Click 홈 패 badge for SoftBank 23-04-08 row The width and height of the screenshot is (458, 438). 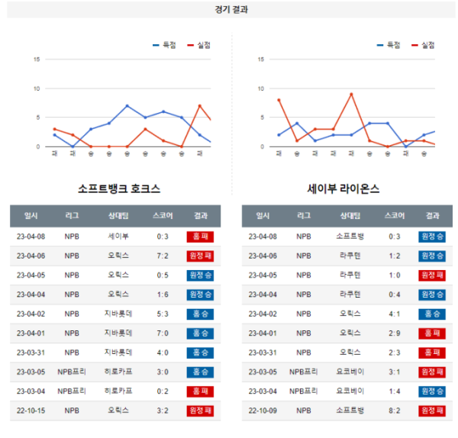[x=200, y=237]
